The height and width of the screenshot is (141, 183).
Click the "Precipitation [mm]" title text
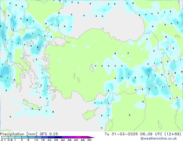[x=19, y=134]
